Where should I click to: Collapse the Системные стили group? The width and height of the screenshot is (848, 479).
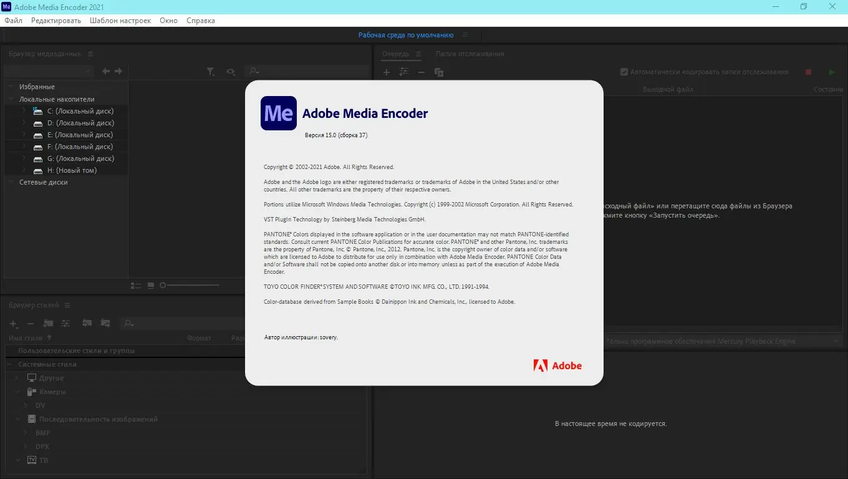click(9, 364)
